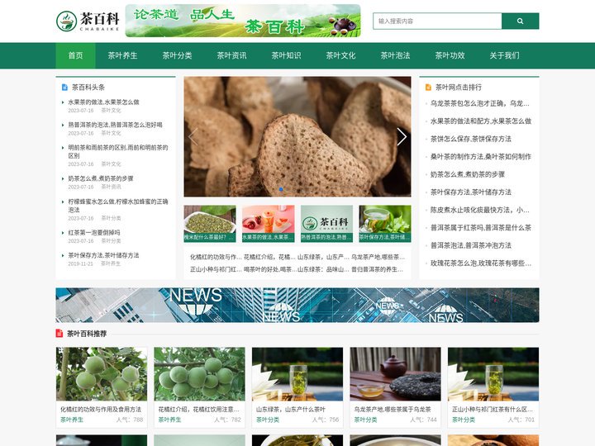Open ranking item 陈皮煮水止咳化痰最快方法
Screen dimensions: 595x446
tap(479, 210)
